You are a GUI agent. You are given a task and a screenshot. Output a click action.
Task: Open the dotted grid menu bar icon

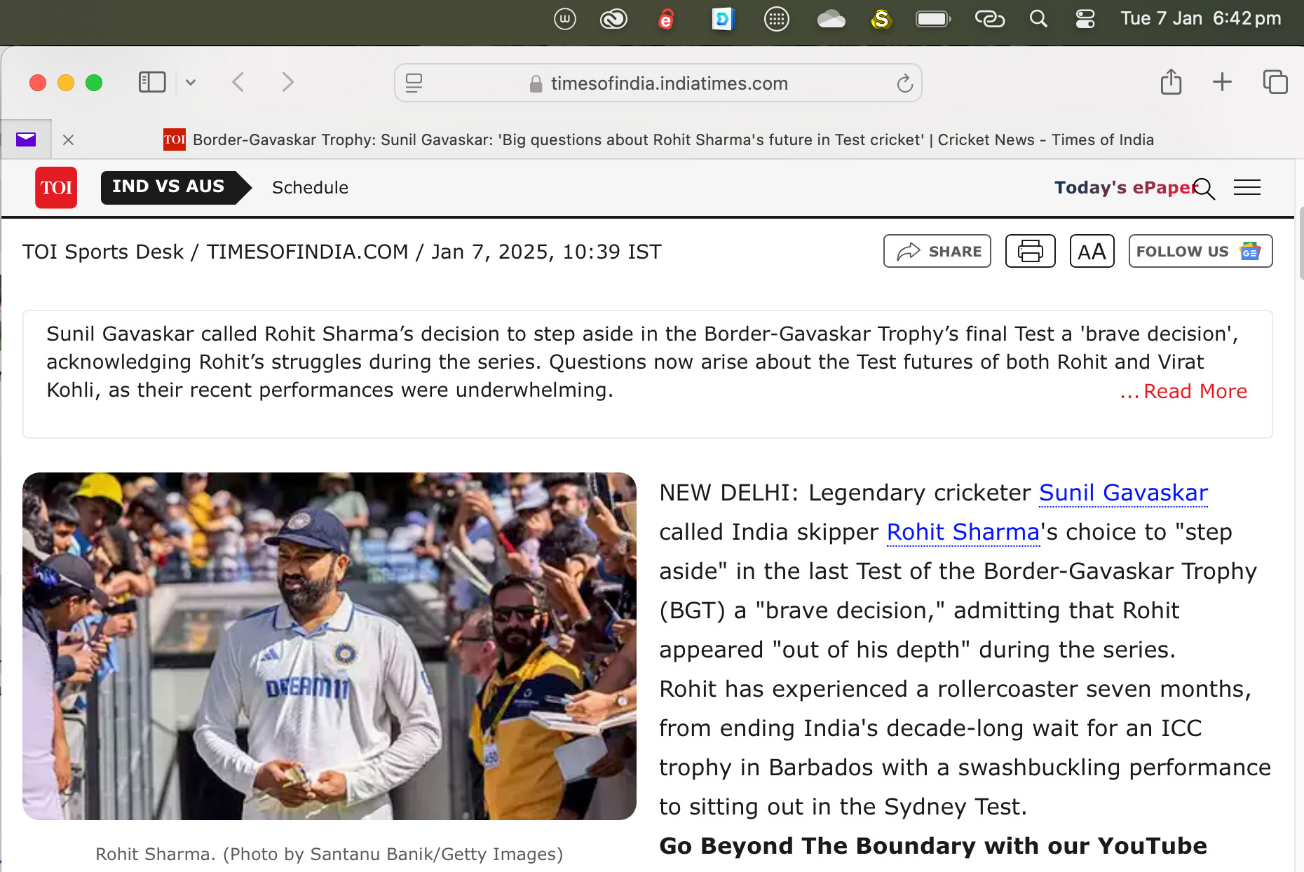pyautogui.click(x=776, y=19)
